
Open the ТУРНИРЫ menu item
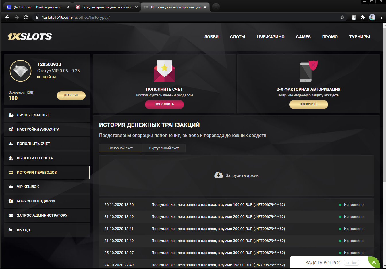click(x=360, y=37)
